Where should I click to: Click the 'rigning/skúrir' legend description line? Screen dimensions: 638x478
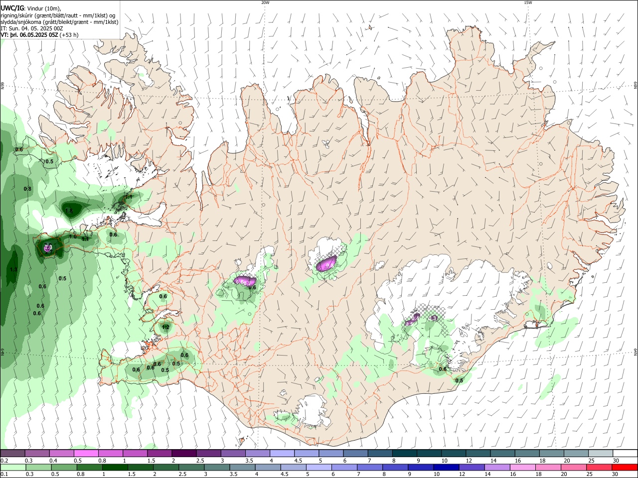coord(58,15)
